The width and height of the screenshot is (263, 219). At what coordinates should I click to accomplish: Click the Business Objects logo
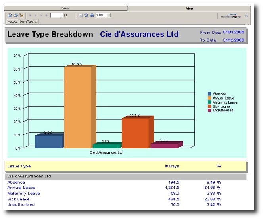(231, 16)
